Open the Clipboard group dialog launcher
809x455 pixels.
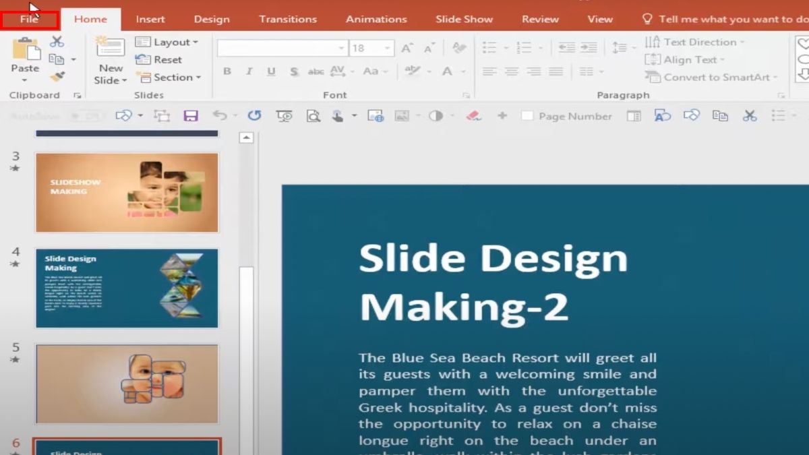point(77,96)
